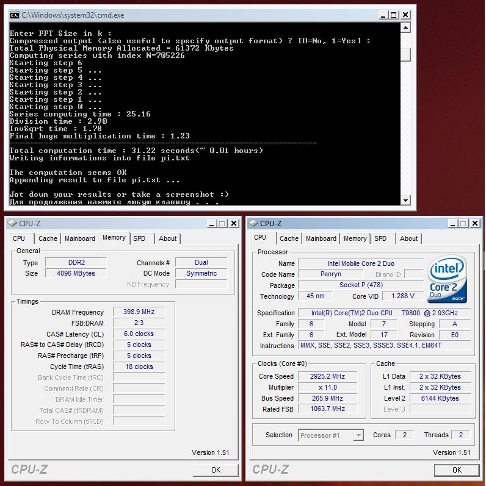This screenshot has height=486, width=486.
Task: Click Total computation time line in cmd
Action: pyautogui.click(x=136, y=151)
